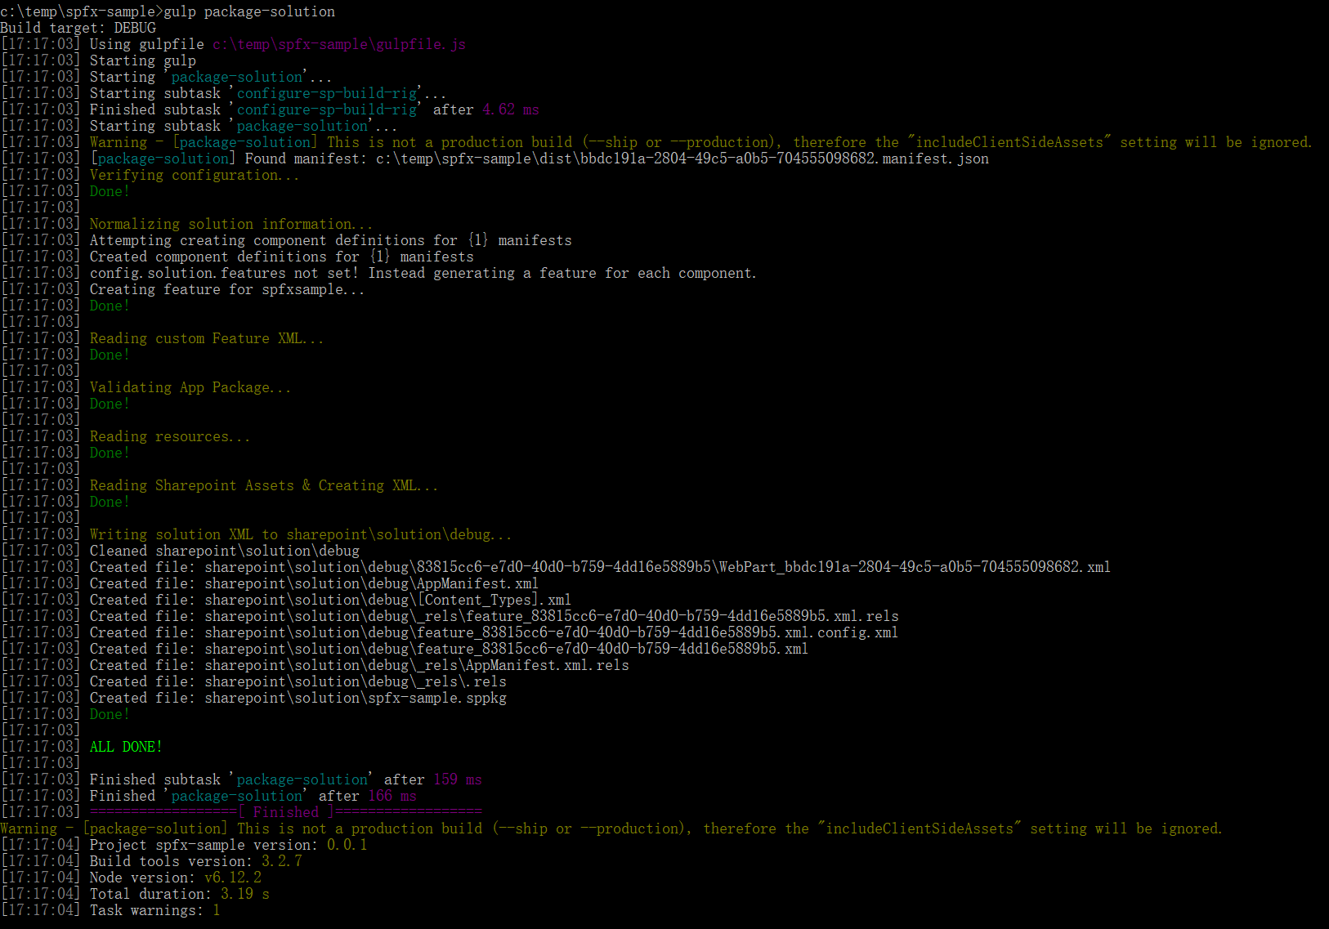
Task: Click 'Verifying configuration...' text
Action: click(194, 175)
